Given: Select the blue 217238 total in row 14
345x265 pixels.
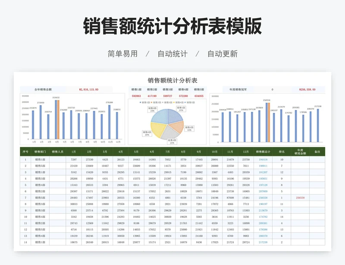Looking at the screenshot, I should pos(263,242).
